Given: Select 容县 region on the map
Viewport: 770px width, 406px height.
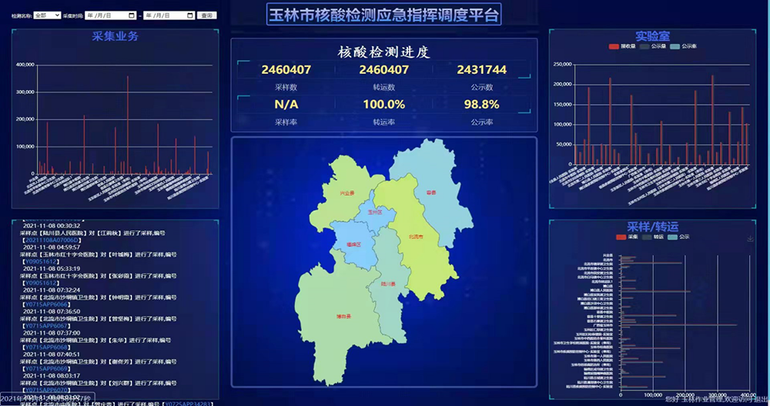Looking at the screenshot, I should 430,193.
